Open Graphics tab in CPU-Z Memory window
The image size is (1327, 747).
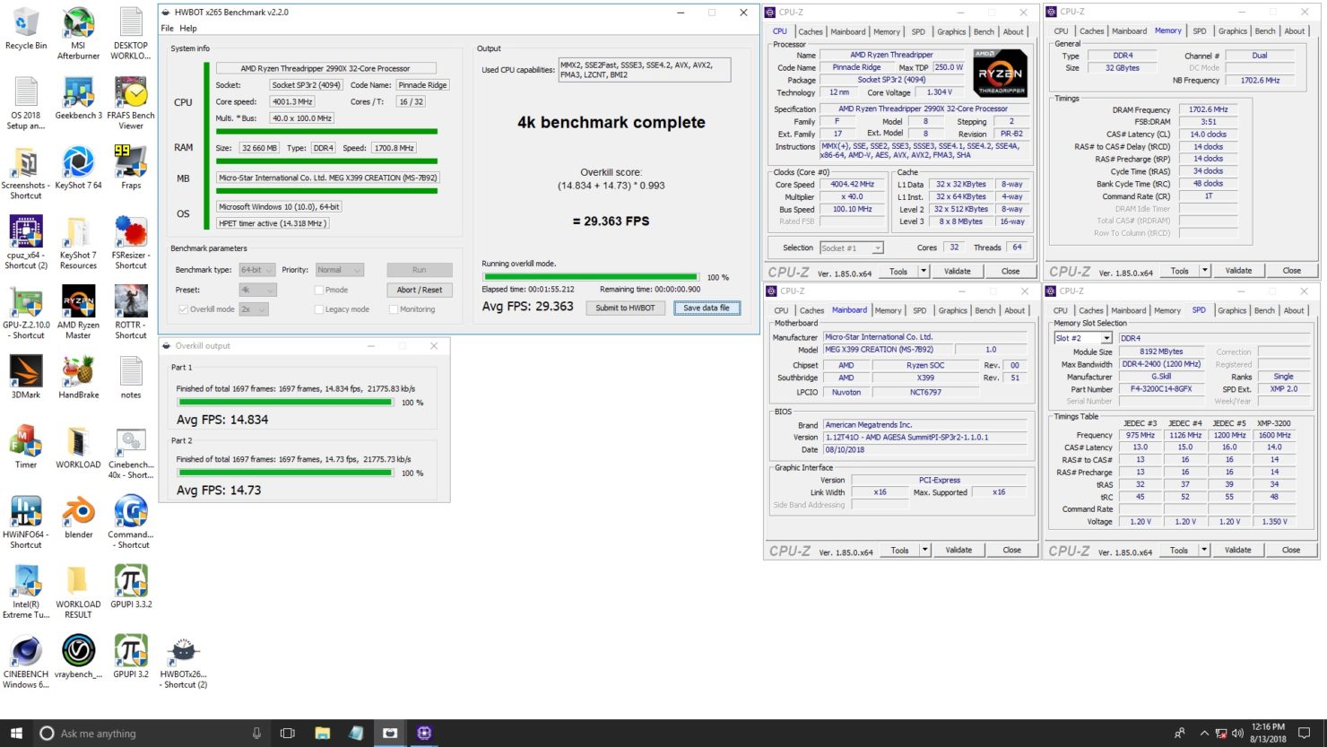coord(1232,31)
